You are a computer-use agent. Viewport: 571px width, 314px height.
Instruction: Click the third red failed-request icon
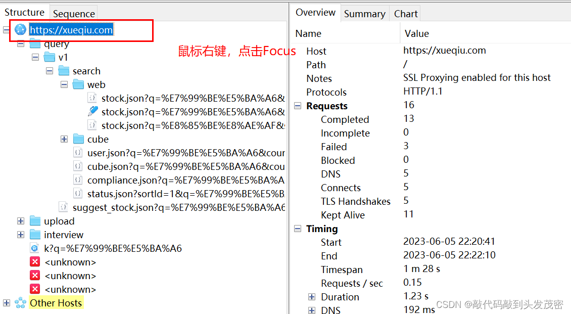pyautogui.click(x=35, y=289)
